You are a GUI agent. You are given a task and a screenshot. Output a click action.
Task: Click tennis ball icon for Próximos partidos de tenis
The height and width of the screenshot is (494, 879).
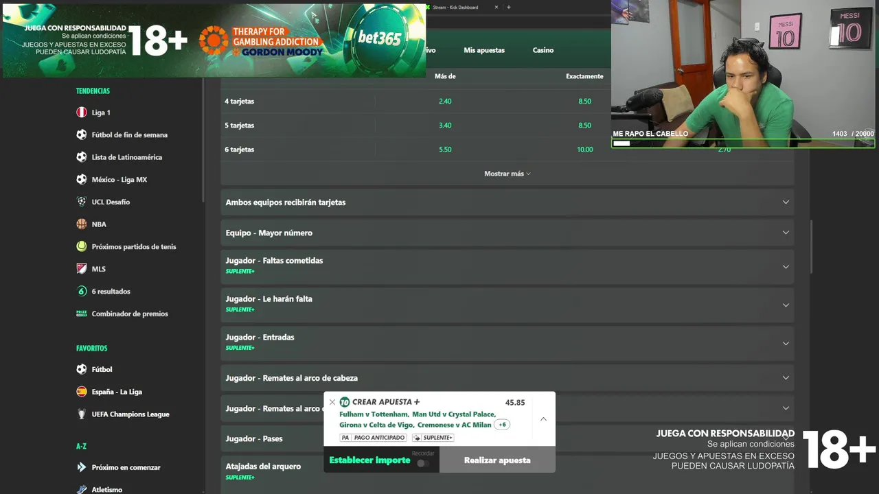[x=82, y=246]
